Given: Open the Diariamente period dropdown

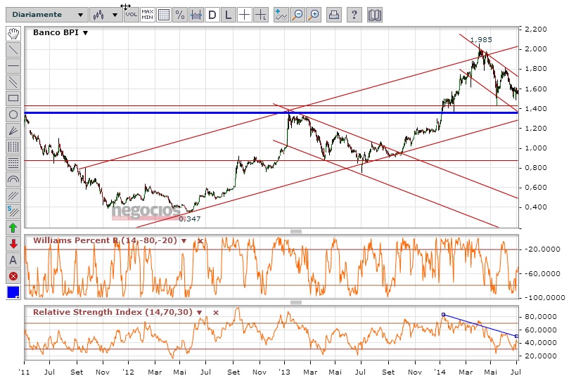Looking at the screenshot, I should (x=46, y=15).
